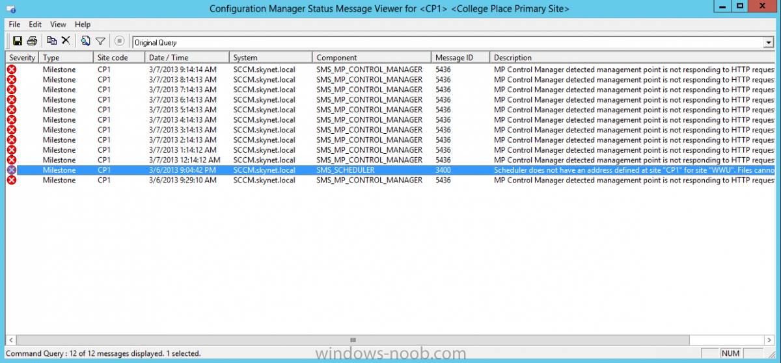Image resolution: width=781 pixels, height=363 pixels.
Task: Click the 3/7/2013 2:14:13 AM date cell
Action: 183,140
